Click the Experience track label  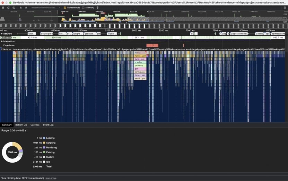click(x=9, y=45)
